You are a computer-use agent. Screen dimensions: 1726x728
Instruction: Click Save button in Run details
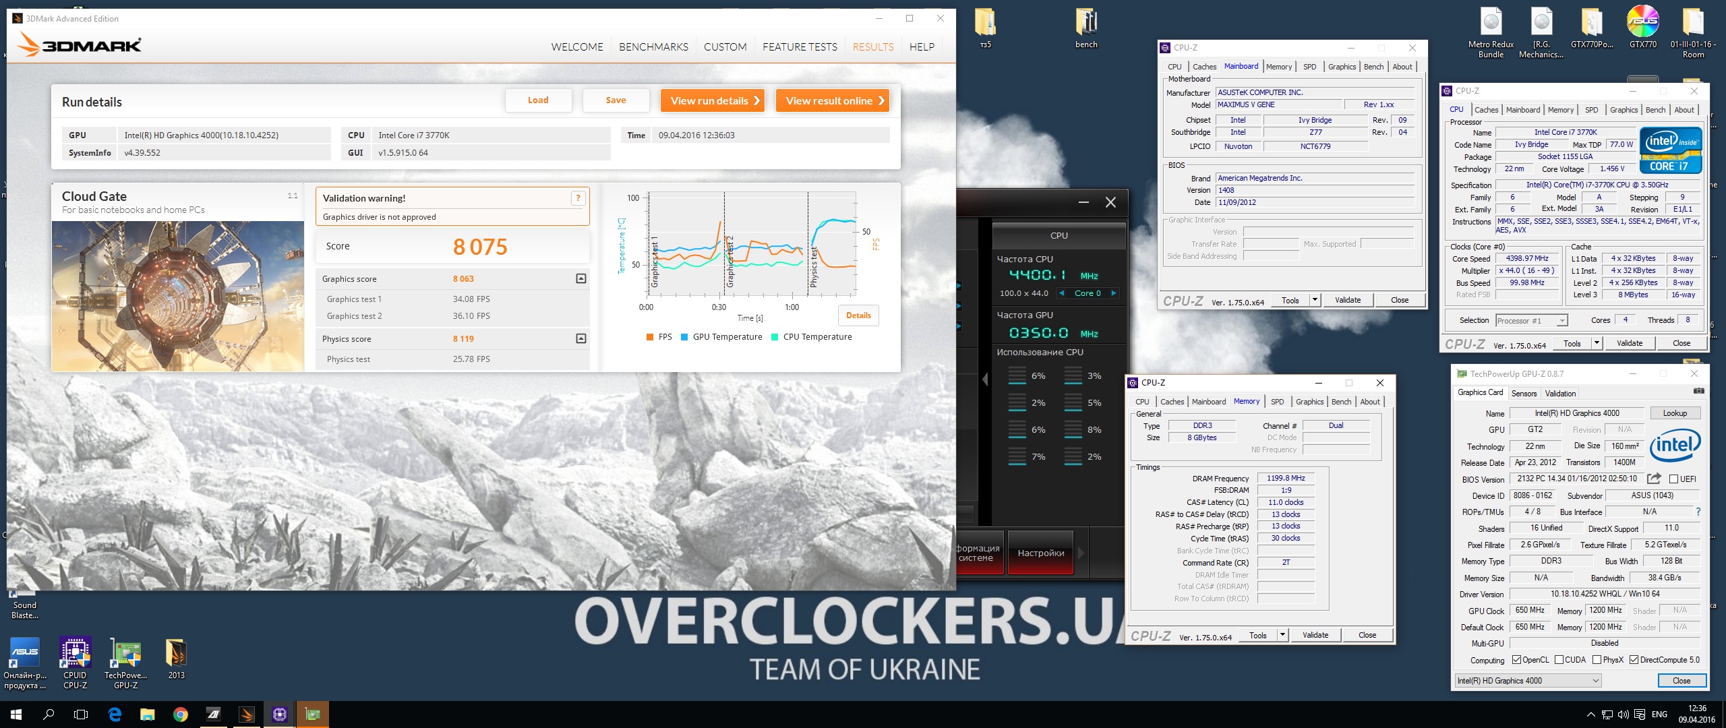point(616,100)
